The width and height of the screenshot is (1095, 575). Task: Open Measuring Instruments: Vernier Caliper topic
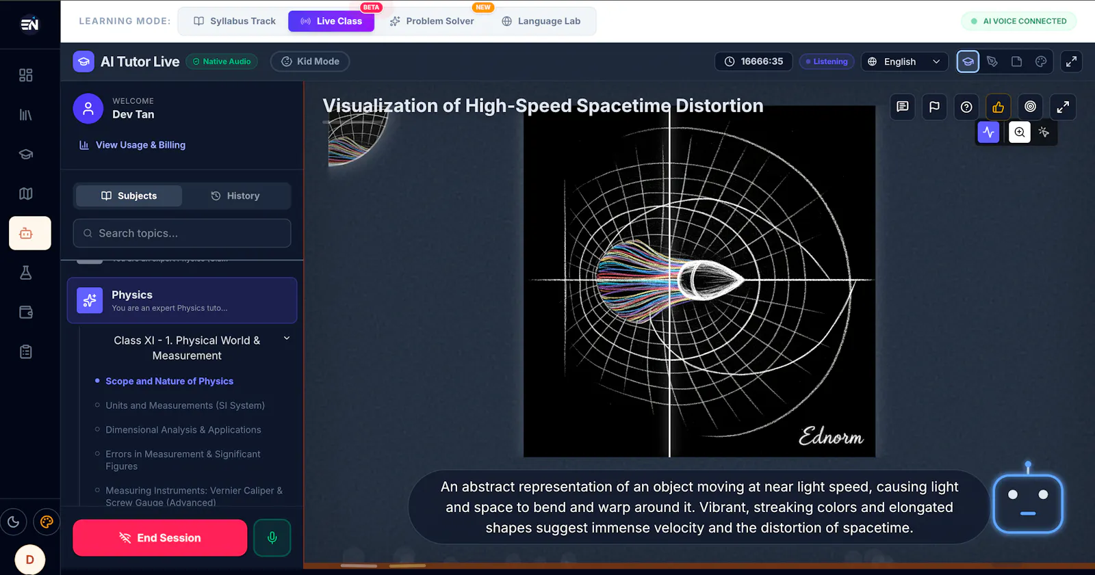(194, 496)
